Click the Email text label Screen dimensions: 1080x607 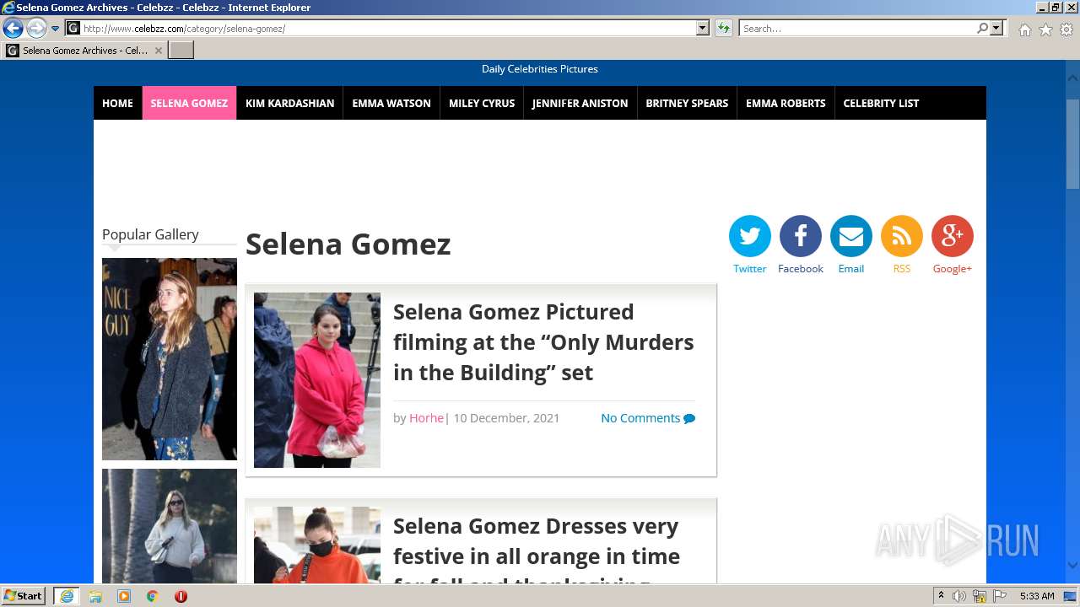850,269
